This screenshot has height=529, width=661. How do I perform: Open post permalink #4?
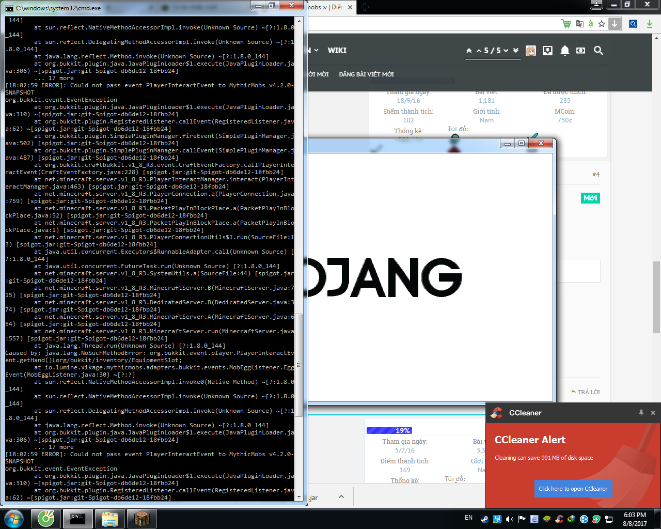596,175
